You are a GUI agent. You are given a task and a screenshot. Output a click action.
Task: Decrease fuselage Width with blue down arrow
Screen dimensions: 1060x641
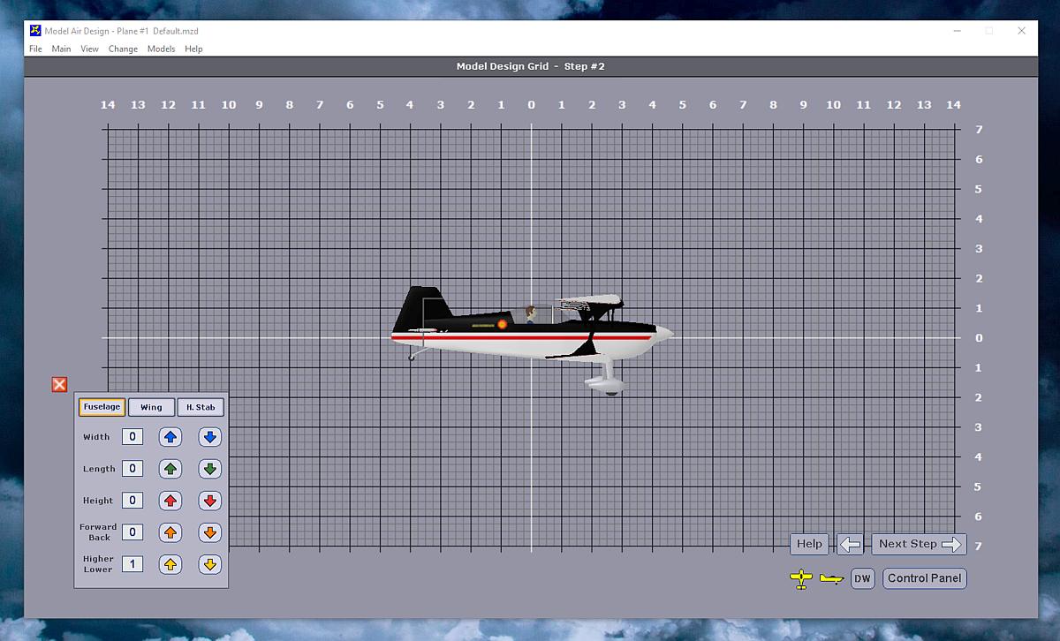[x=209, y=437]
